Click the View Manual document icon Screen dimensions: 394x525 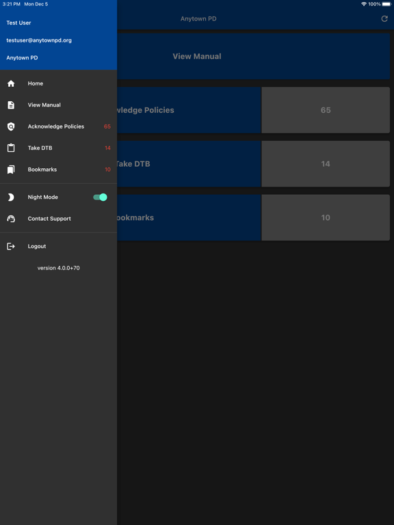click(11, 105)
